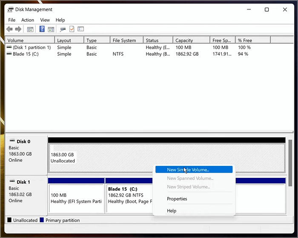This screenshot has width=298, height=238.
Task: Open the File menu
Action: [x=12, y=20]
